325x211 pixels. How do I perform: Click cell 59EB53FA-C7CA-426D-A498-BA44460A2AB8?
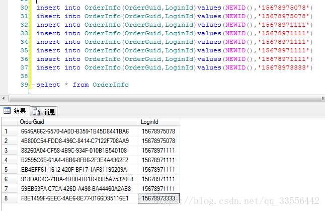pos(77,189)
